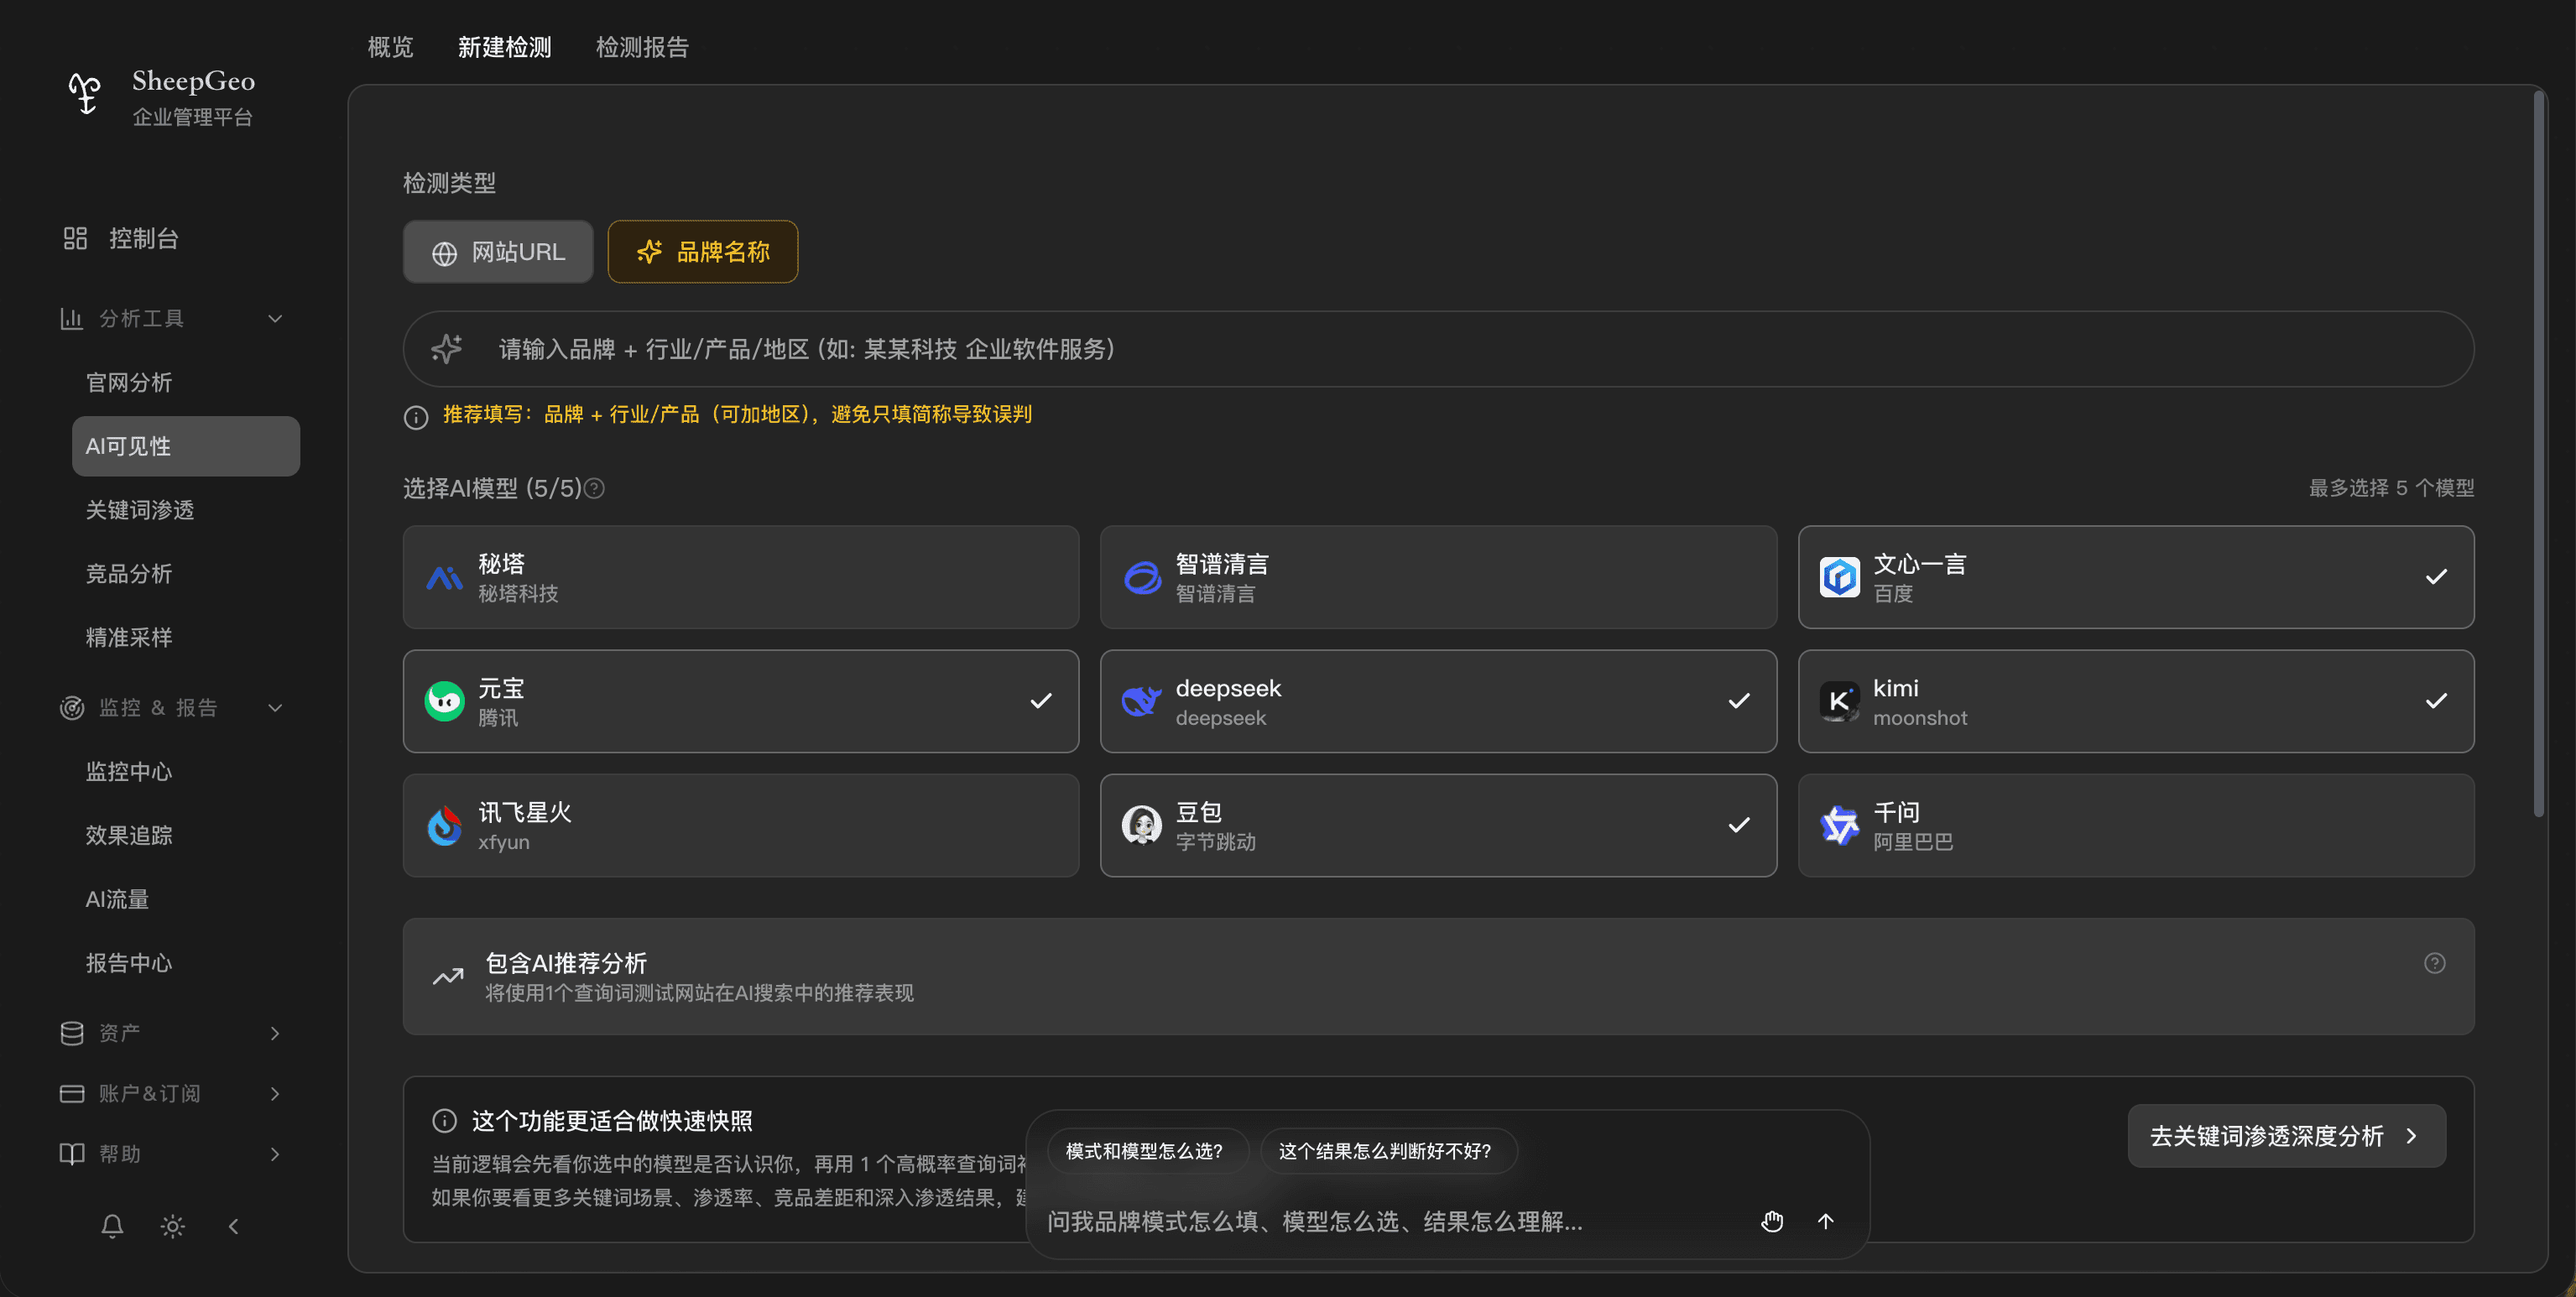This screenshot has width=2576, height=1297.
Task: Expand the 资产 section
Action: coord(171,1033)
